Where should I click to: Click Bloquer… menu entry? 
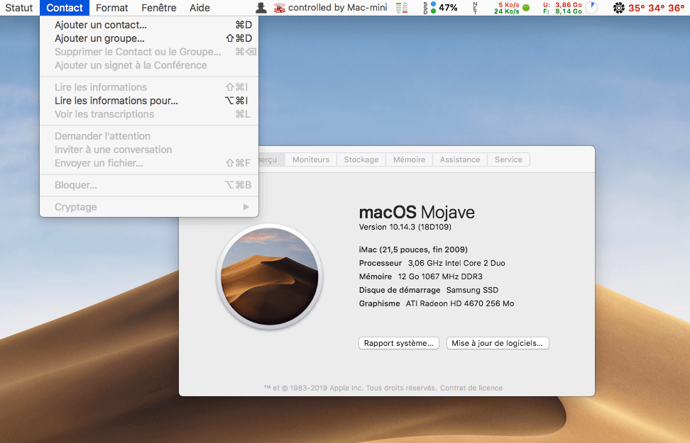click(149, 186)
